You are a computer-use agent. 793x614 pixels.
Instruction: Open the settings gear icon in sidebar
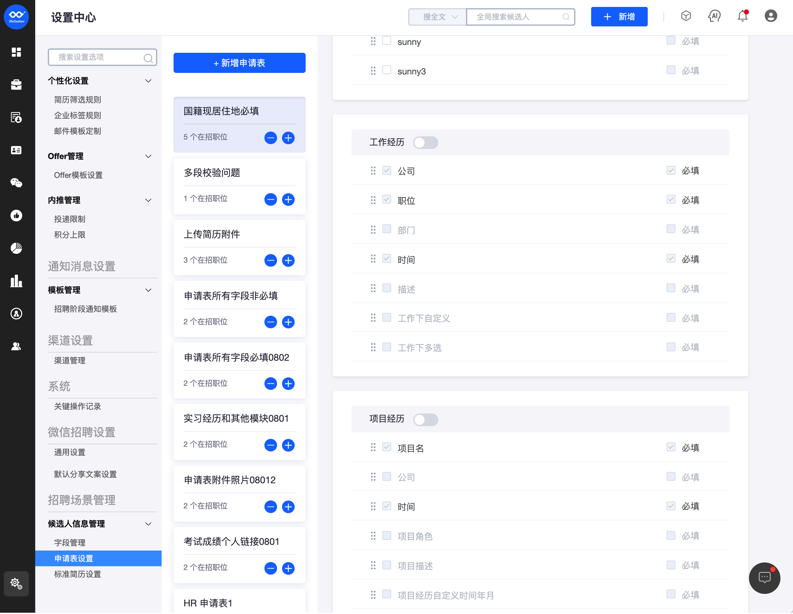coord(16,584)
